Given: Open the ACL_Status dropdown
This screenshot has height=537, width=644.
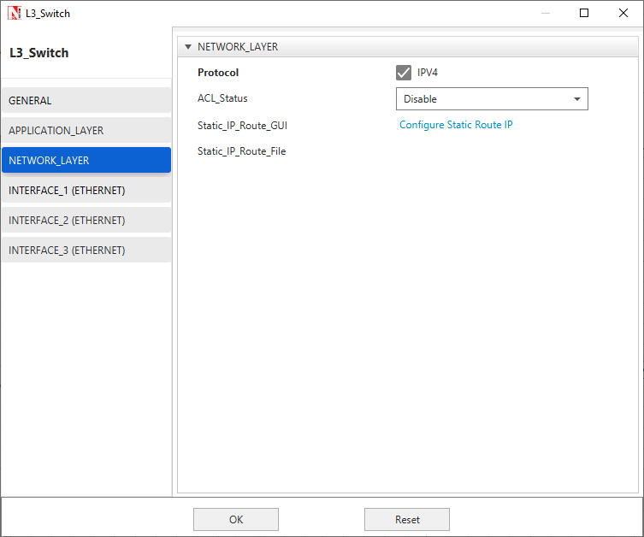Looking at the screenshot, I should coord(492,99).
